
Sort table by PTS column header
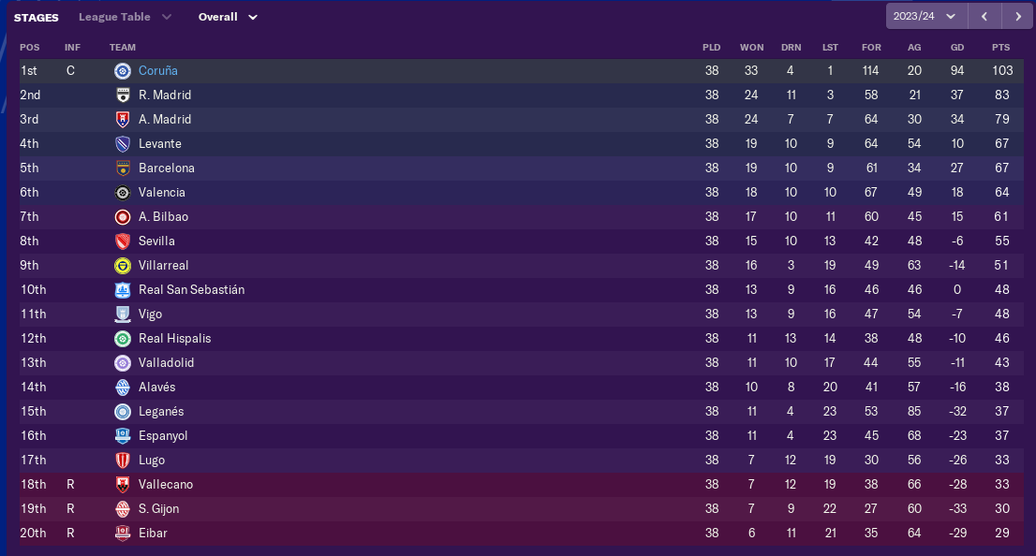tap(1001, 48)
